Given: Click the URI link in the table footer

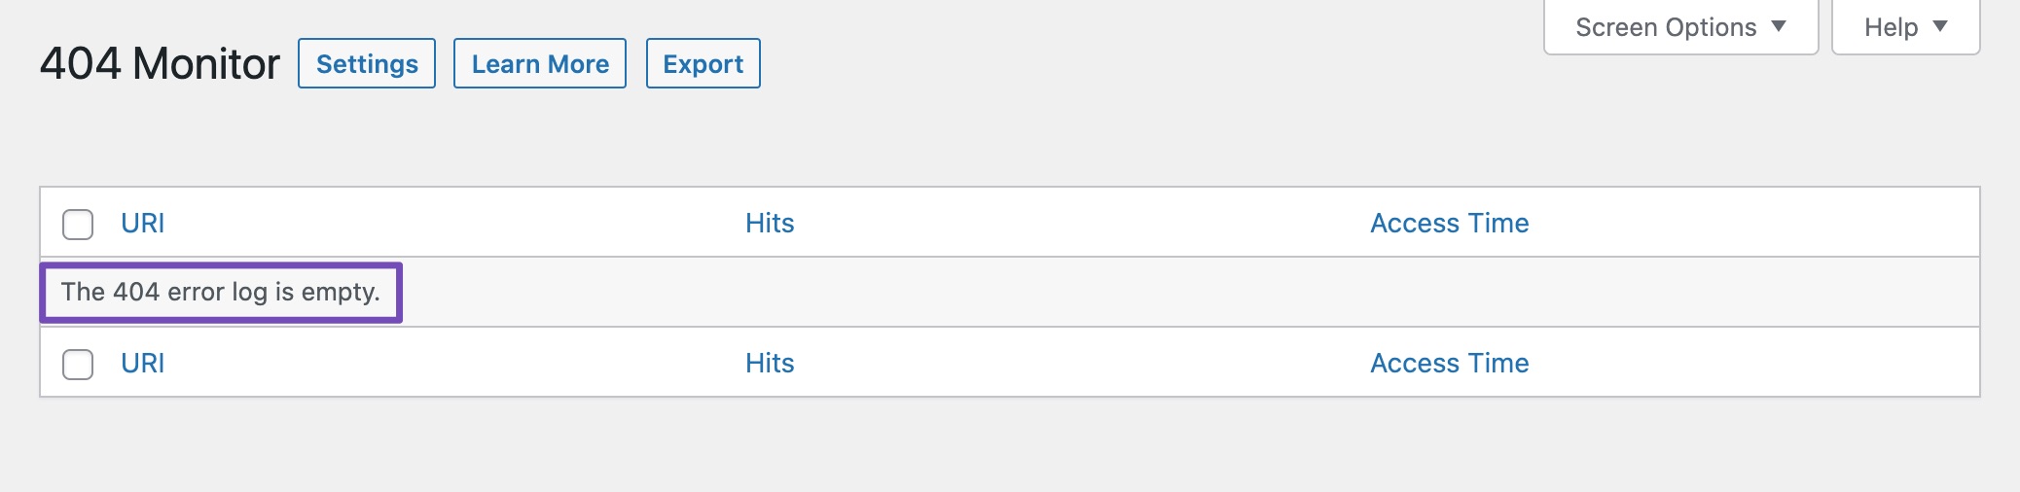Looking at the screenshot, I should click(143, 363).
